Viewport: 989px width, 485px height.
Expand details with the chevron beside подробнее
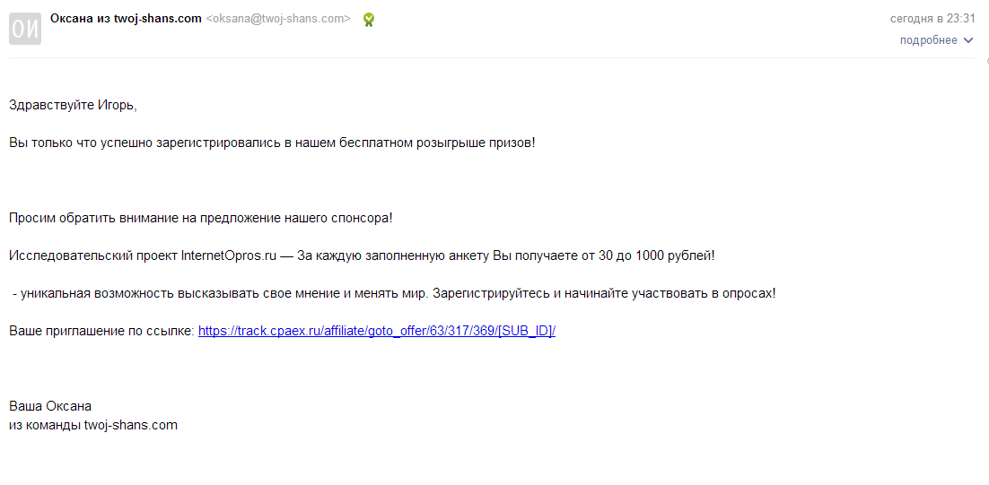point(968,40)
